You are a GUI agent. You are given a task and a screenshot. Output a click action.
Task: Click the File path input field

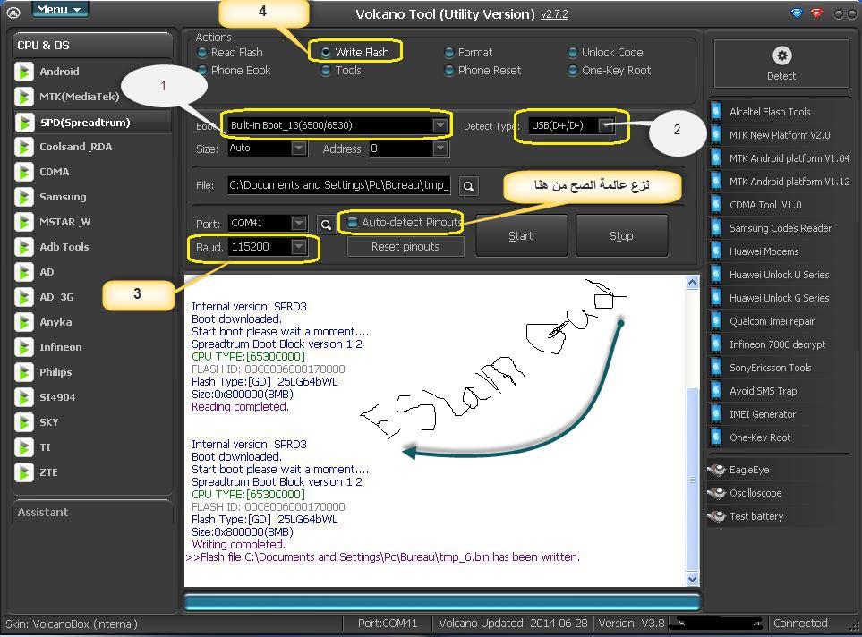pyautogui.click(x=340, y=185)
